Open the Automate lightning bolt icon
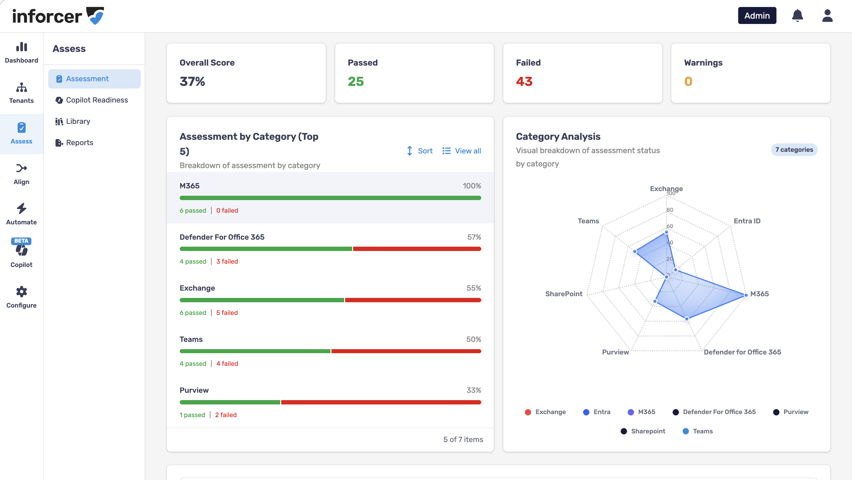The image size is (852, 480). 22,208
